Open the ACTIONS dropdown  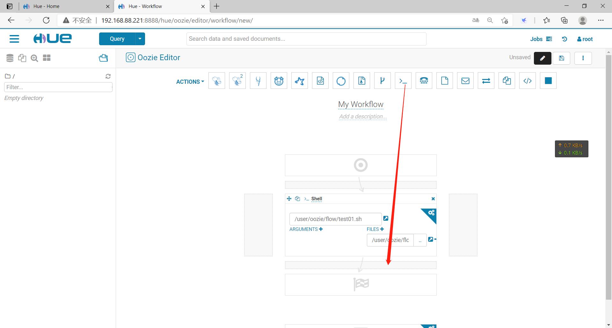click(190, 82)
